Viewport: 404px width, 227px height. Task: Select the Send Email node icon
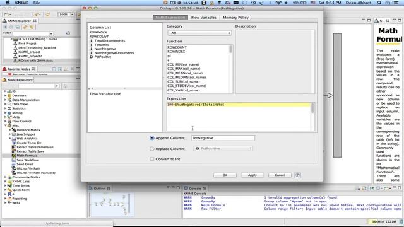(14, 164)
